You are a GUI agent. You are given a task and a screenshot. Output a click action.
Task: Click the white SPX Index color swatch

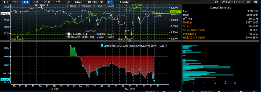coord(69,34)
